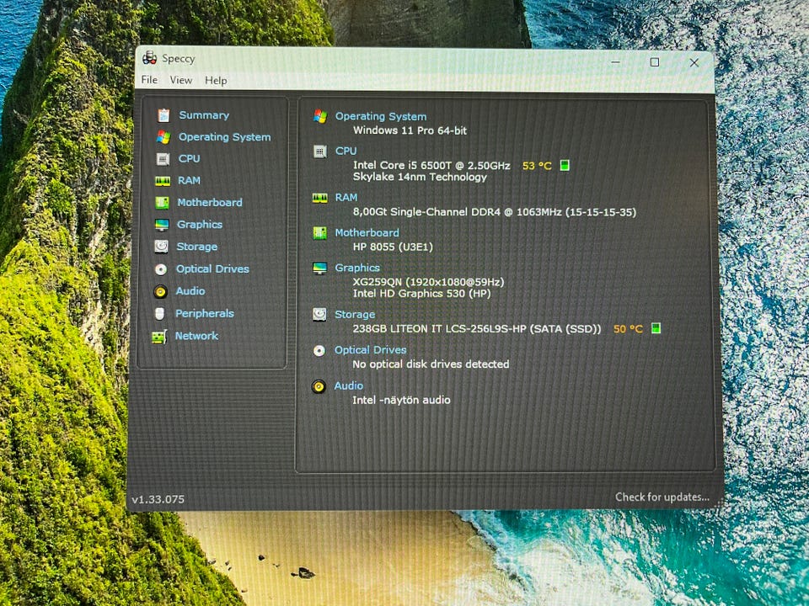Click Motherboard icon in summary panel
This screenshot has height=606, width=809.
[320, 233]
